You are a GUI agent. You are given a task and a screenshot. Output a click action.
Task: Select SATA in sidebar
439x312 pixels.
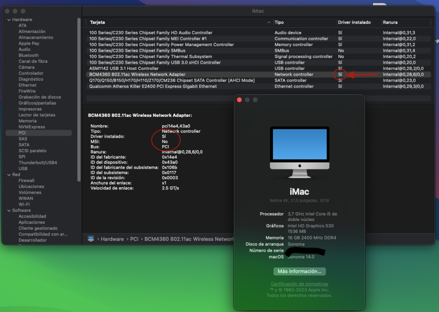24,145
